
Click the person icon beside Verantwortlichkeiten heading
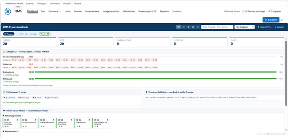tap(147, 92)
